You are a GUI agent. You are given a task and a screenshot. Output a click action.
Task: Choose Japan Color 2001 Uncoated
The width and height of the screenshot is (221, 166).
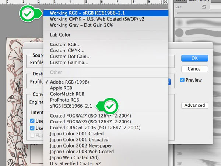(x=106, y=140)
